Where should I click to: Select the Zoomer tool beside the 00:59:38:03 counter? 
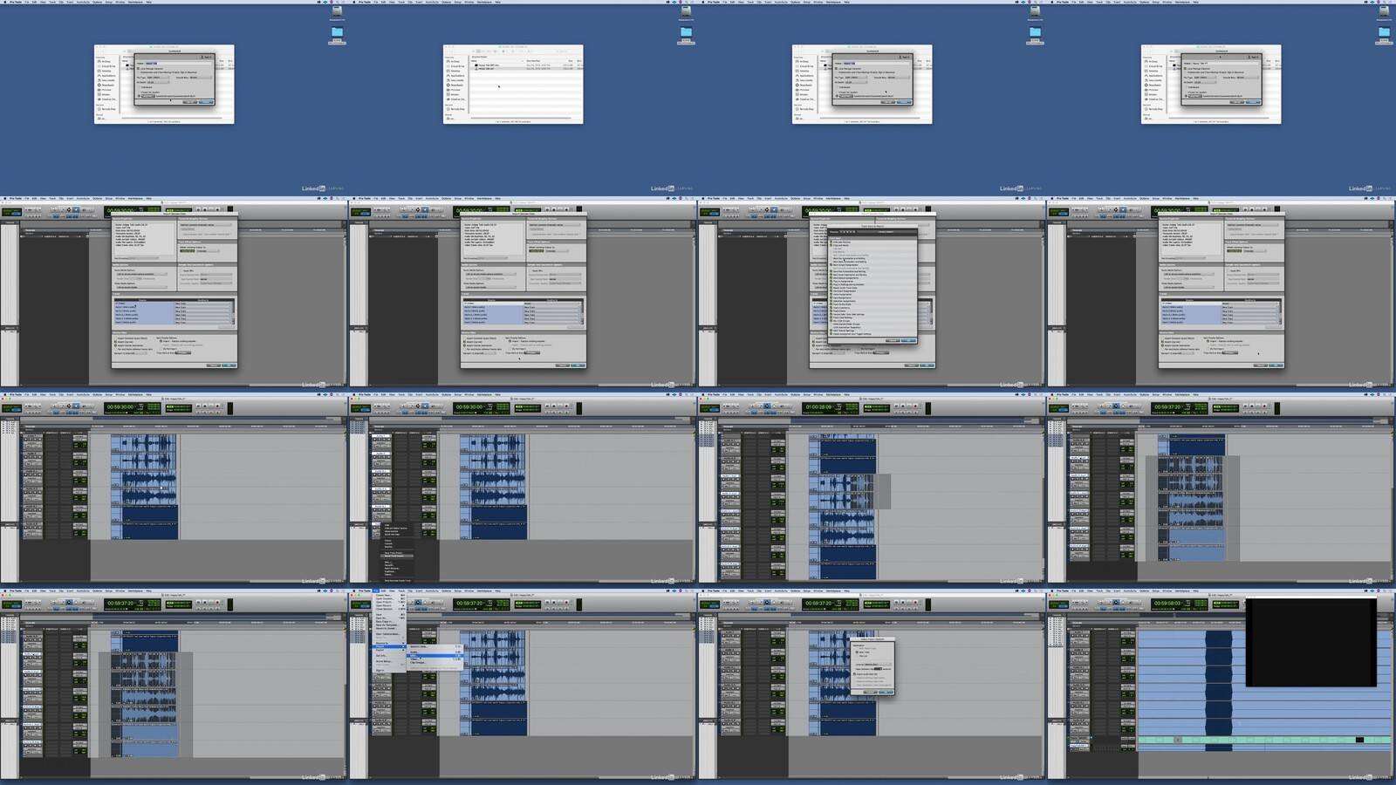[x=1100, y=602]
